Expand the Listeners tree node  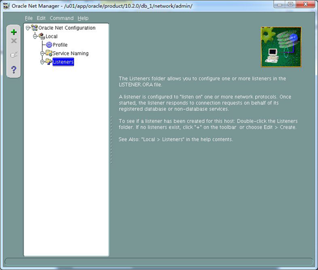(42, 62)
